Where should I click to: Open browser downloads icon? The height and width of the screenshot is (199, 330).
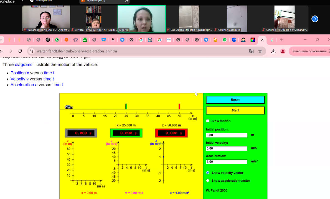(273, 51)
